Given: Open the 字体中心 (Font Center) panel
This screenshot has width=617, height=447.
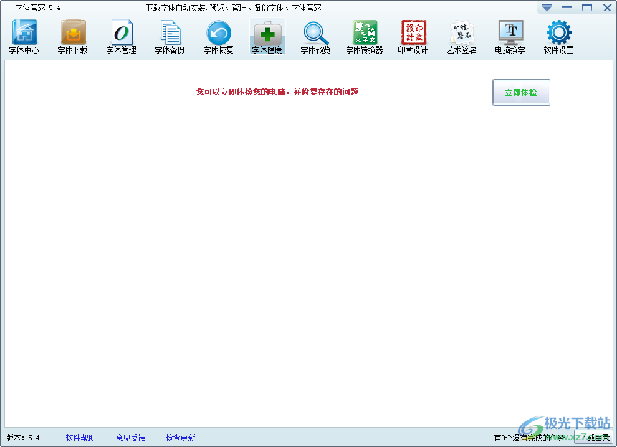Looking at the screenshot, I should (x=24, y=36).
